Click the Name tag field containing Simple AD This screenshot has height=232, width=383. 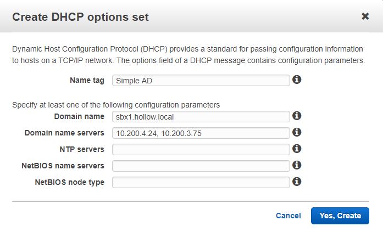(201, 81)
